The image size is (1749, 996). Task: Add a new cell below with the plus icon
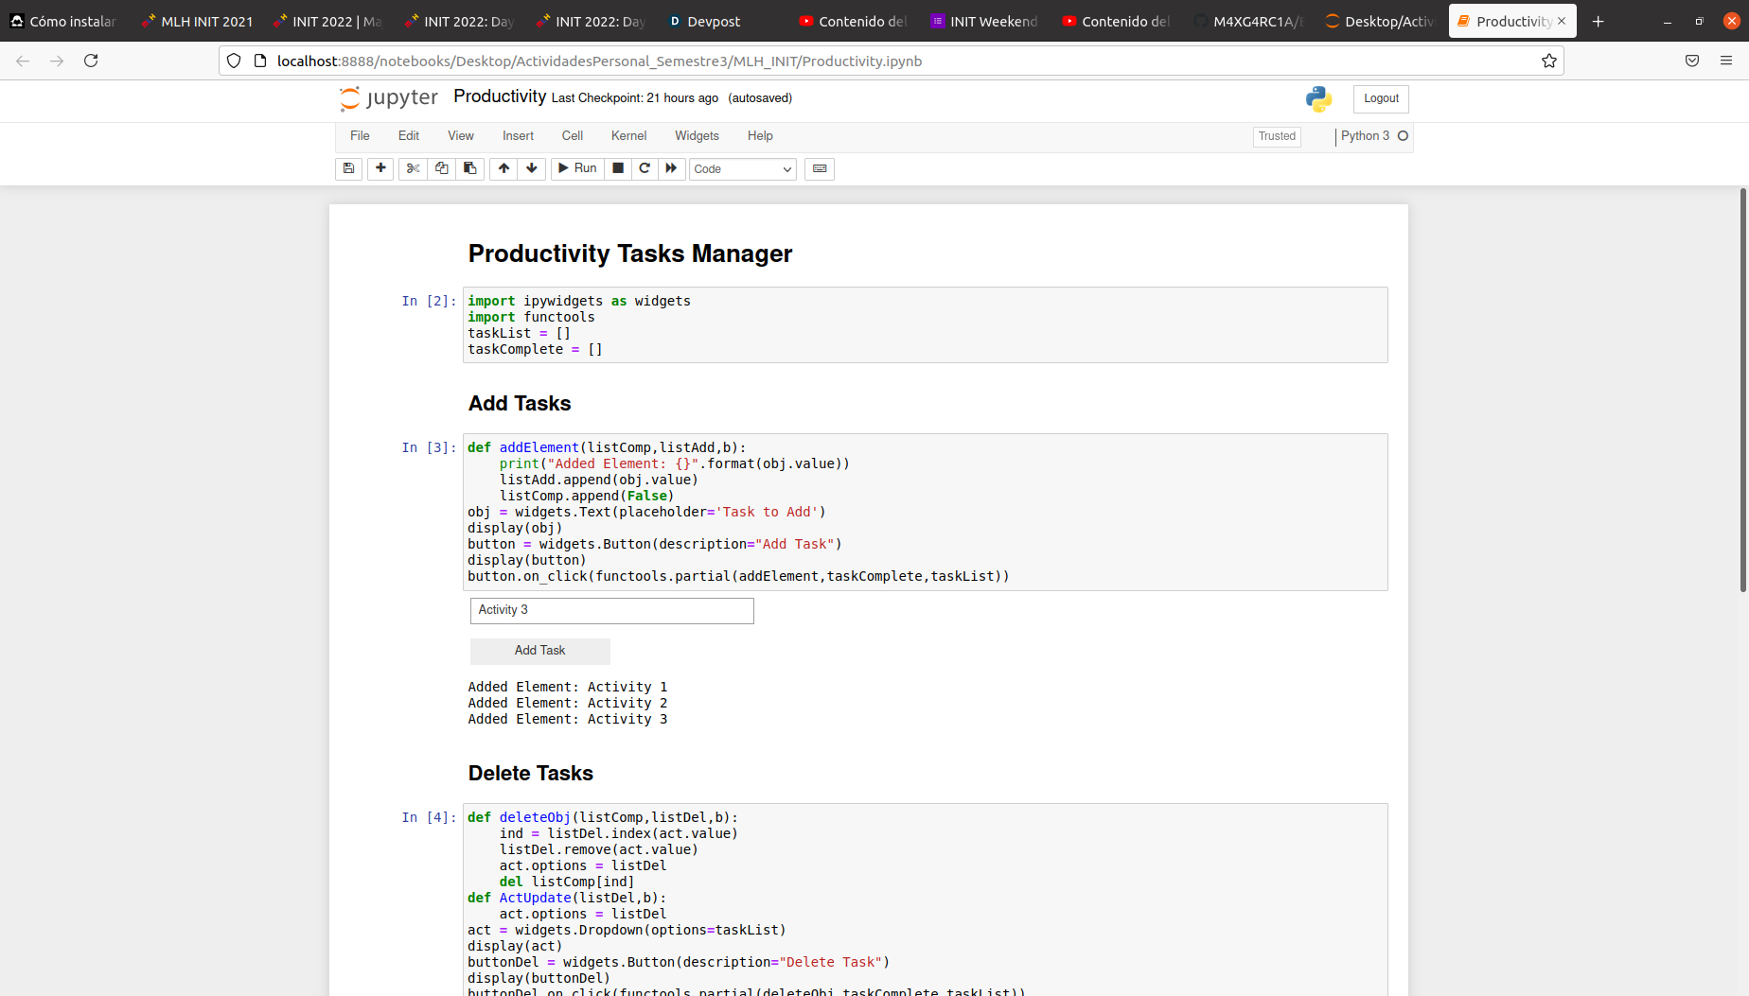[x=380, y=168]
